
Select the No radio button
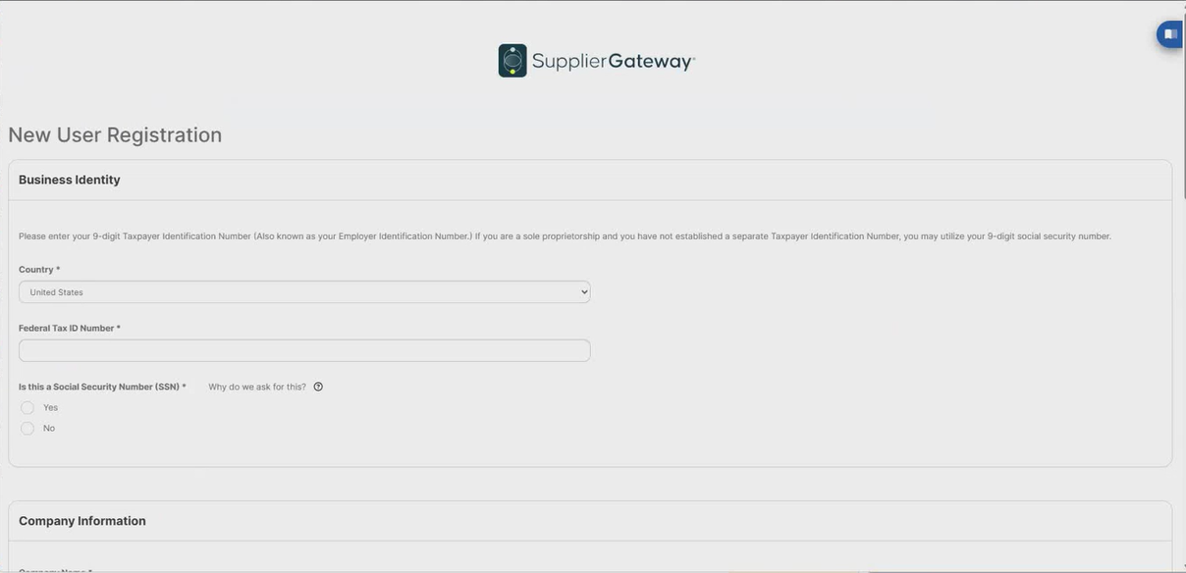(27, 428)
